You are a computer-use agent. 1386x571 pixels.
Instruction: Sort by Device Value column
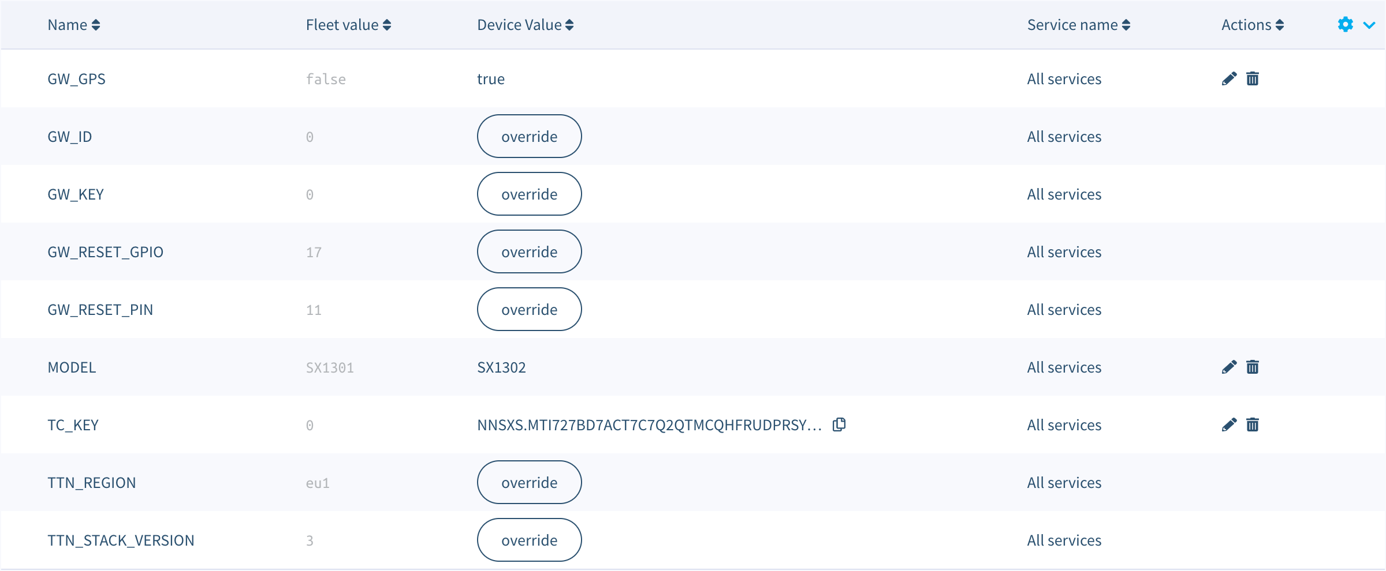coord(526,25)
